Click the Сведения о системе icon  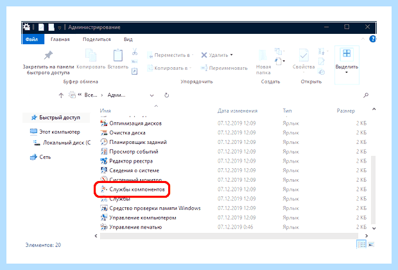[103, 170]
